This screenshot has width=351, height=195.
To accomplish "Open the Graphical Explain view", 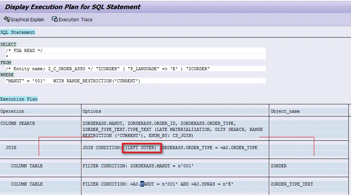I will pyautogui.click(x=24, y=19).
